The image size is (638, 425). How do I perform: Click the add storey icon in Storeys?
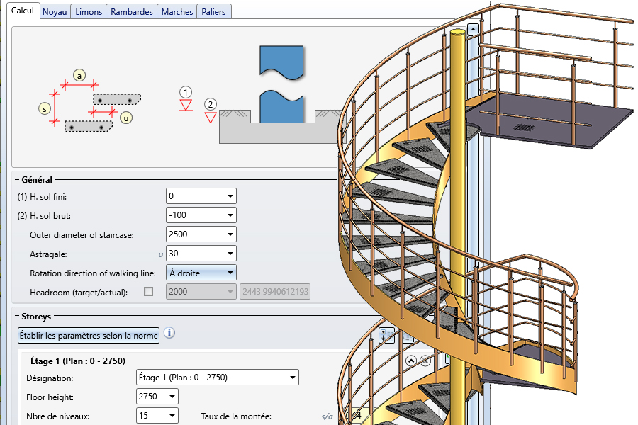click(387, 335)
